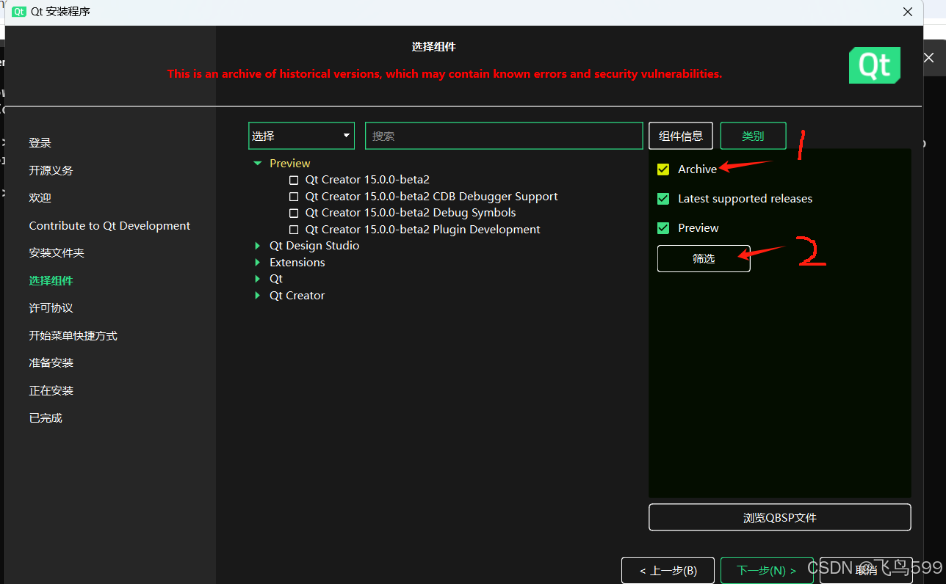The width and height of the screenshot is (946, 584).
Task: Toggle the Archive checkbox
Action: [x=663, y=169]
